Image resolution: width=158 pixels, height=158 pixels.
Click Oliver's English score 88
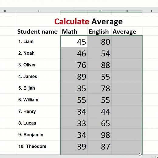(99, 65)
